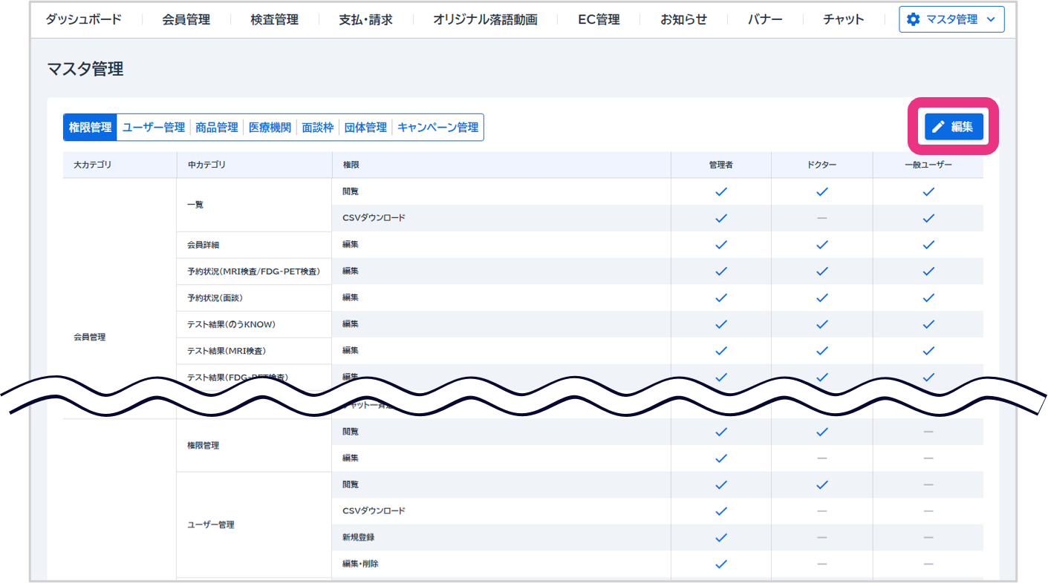1048x583 pixels.
Task: Switch to the ユーザー管理 tab
Action: pyautogui.click(x=154, y=128)
